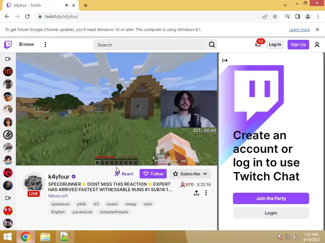Select the k3 tag
Image resolution: width=325 pixels, height=243 pixels.
(x=96, y=204)
